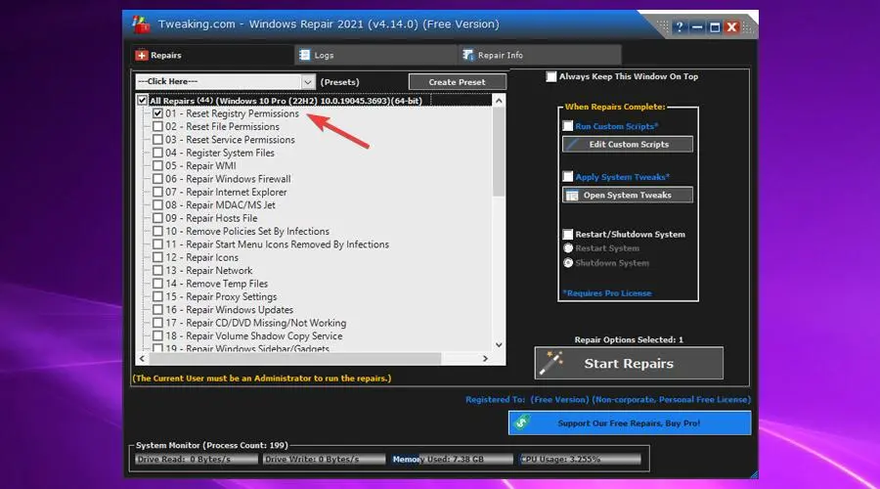Image resolution: width=880 pixels, height=489 pixels.
Task: Click Registered To Free Version link text
Action: click(608, 399)
